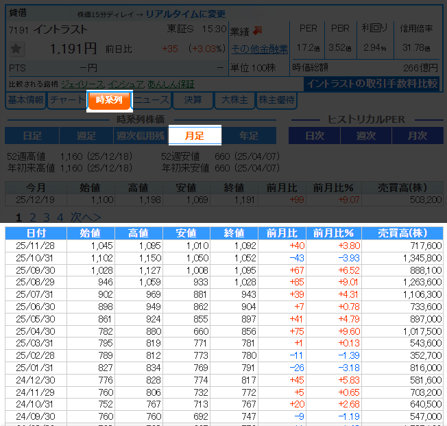The height and width of the screenshot is (426, 447).
Task: Click date cell 24/10/31
Action: pos(34,404)
